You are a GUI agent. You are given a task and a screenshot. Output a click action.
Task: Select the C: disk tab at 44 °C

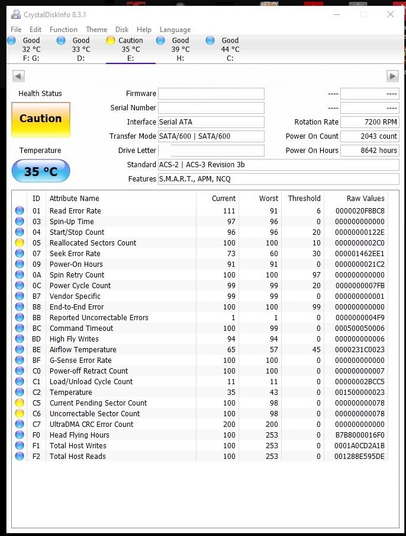coord(230,49)
